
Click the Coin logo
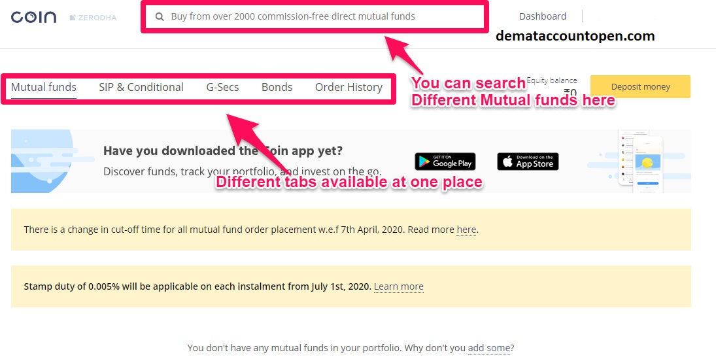pos(34,18)
